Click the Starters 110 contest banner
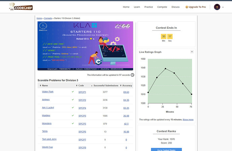 (x=85, y=46)
